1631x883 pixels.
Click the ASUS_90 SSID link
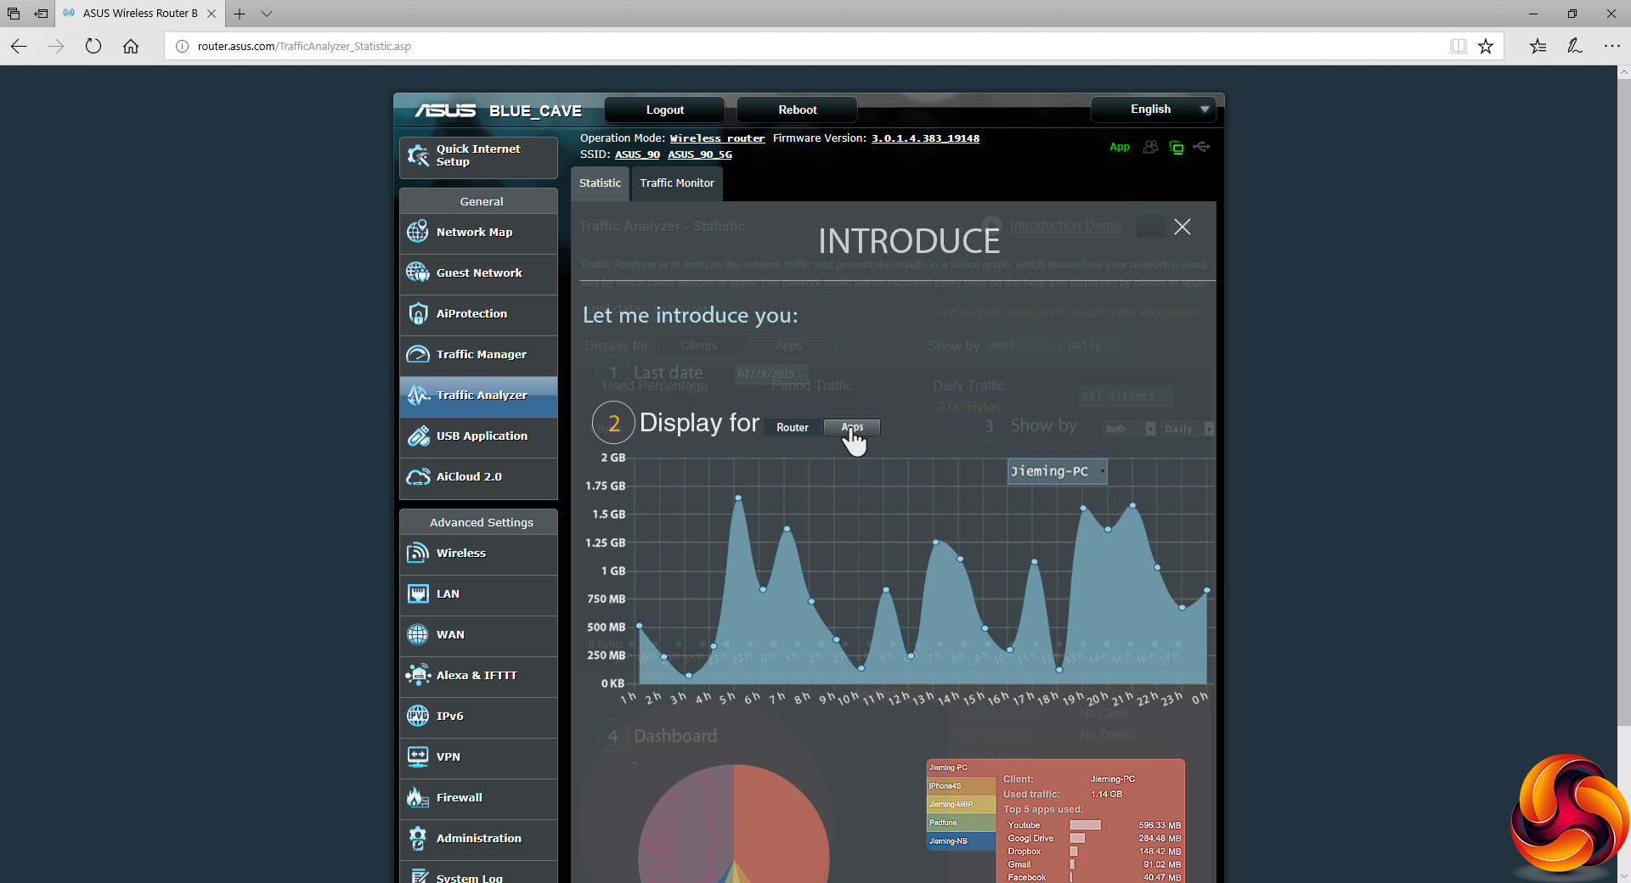[x=637, y=155]
